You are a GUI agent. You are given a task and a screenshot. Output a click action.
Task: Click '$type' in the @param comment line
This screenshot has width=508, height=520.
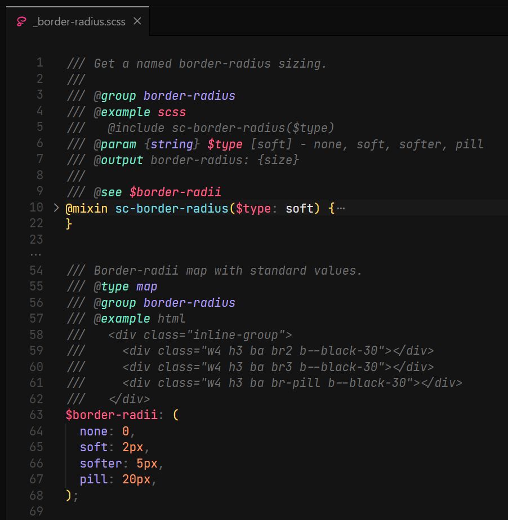click(225, 144)
